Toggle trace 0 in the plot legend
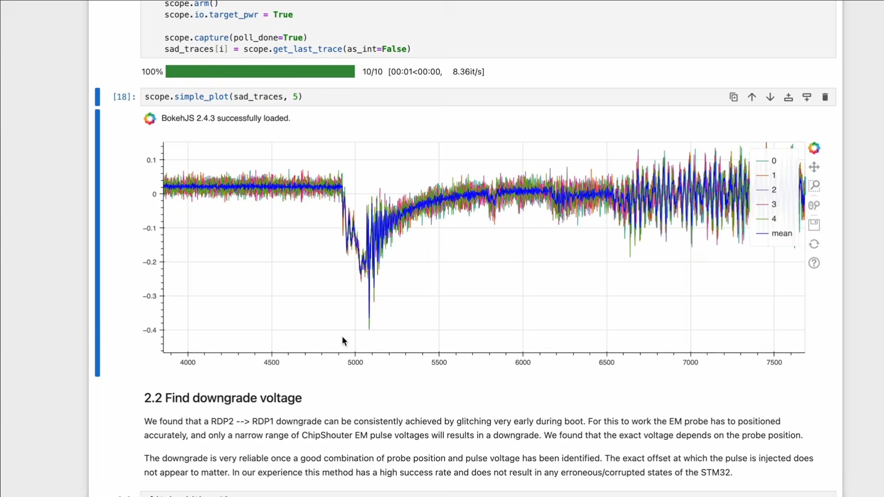 [773, 161]
